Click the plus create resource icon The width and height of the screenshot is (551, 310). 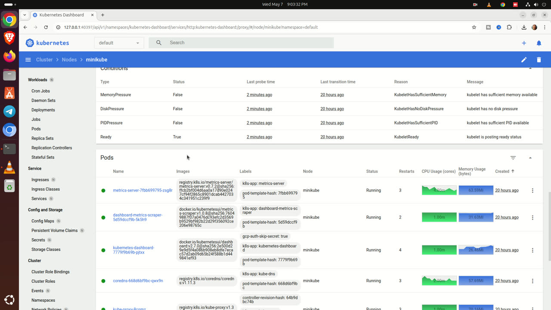coord(524,43)
